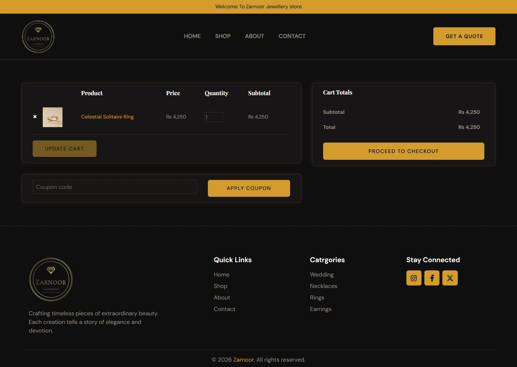Browse the Wedding category

coord(322,275)
